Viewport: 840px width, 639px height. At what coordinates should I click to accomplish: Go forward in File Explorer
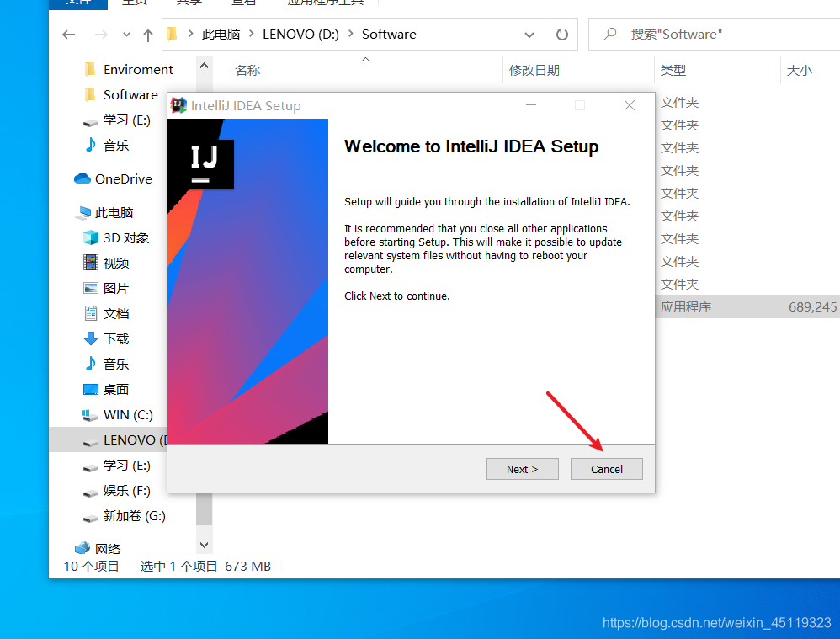point(101,35)
